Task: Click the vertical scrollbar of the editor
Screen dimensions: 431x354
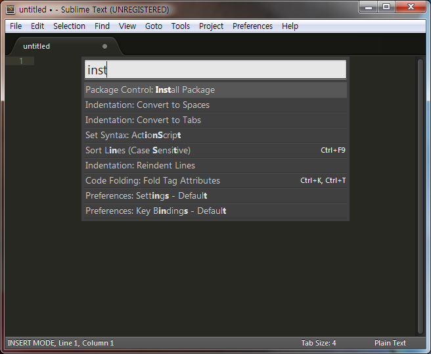Action: point(420,196)
